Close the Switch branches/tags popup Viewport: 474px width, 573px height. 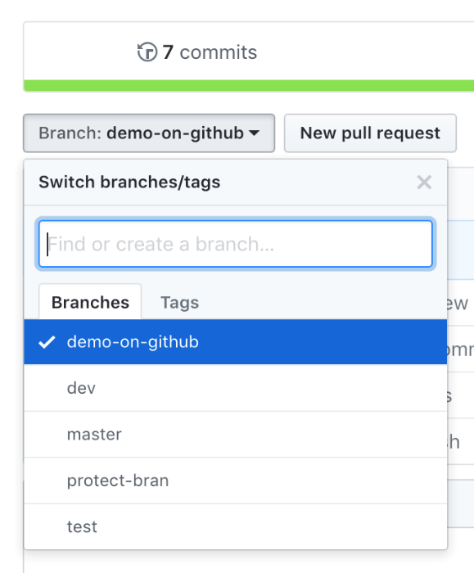pyautogui.click(x=424, y=182)
